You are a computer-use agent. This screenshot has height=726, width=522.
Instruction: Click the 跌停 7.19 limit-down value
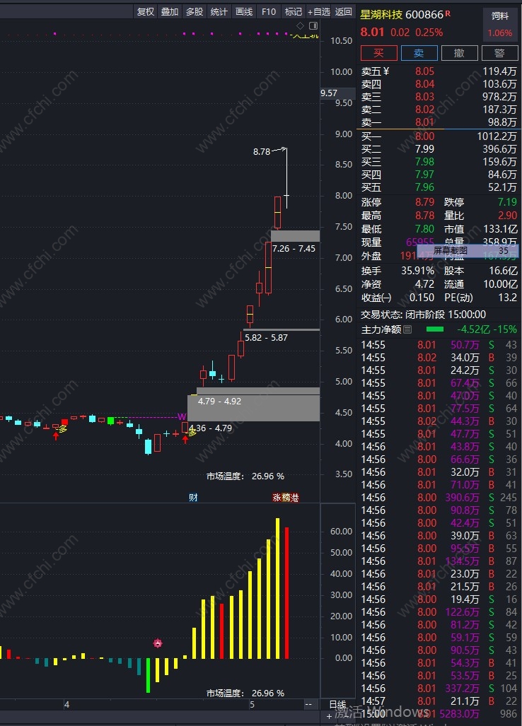[x=507, y=202]
